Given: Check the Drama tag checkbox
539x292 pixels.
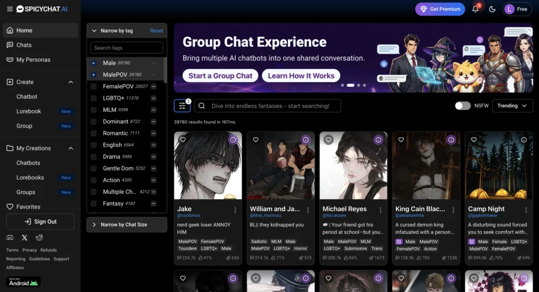Looking at the screenshot, I should tap(94, 157).
